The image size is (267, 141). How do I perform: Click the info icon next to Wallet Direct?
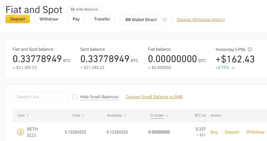(x=165, y=20)
